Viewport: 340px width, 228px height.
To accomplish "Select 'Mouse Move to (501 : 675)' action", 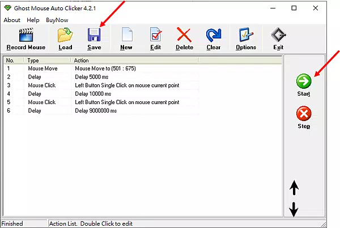I will coord(105,68).
